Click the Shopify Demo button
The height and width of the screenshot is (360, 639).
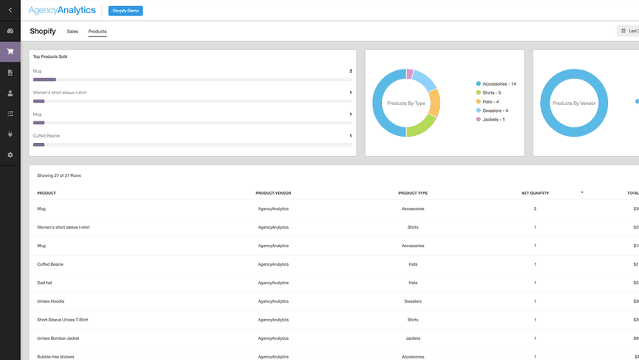[126, 11]
